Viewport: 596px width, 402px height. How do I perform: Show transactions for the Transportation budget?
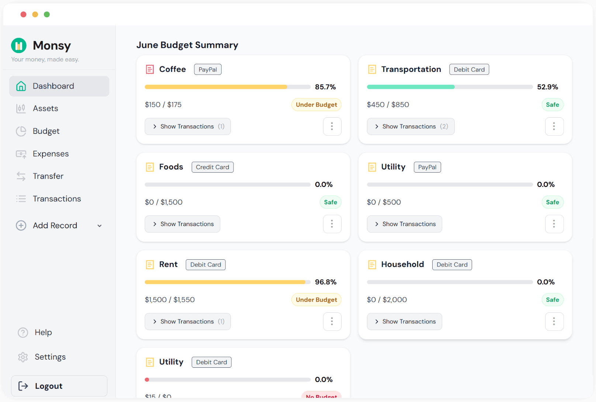410,126
